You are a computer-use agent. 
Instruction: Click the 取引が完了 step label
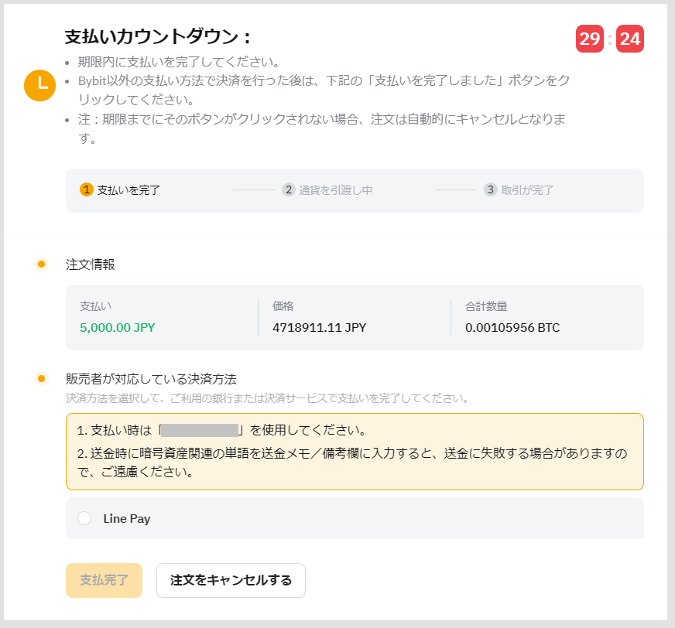tap(527, 190)
